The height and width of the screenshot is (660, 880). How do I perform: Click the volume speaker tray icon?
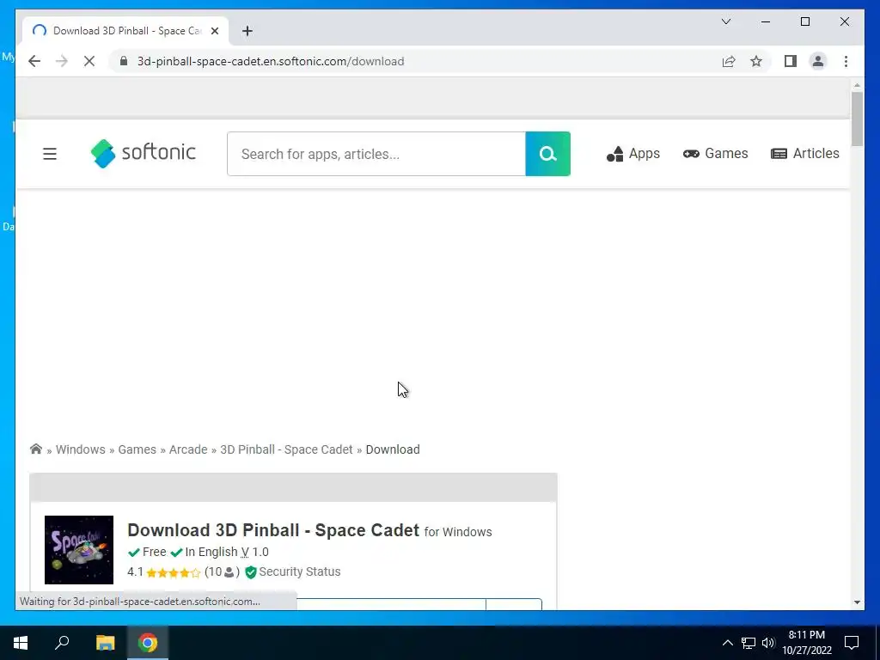tap(768, 643)
